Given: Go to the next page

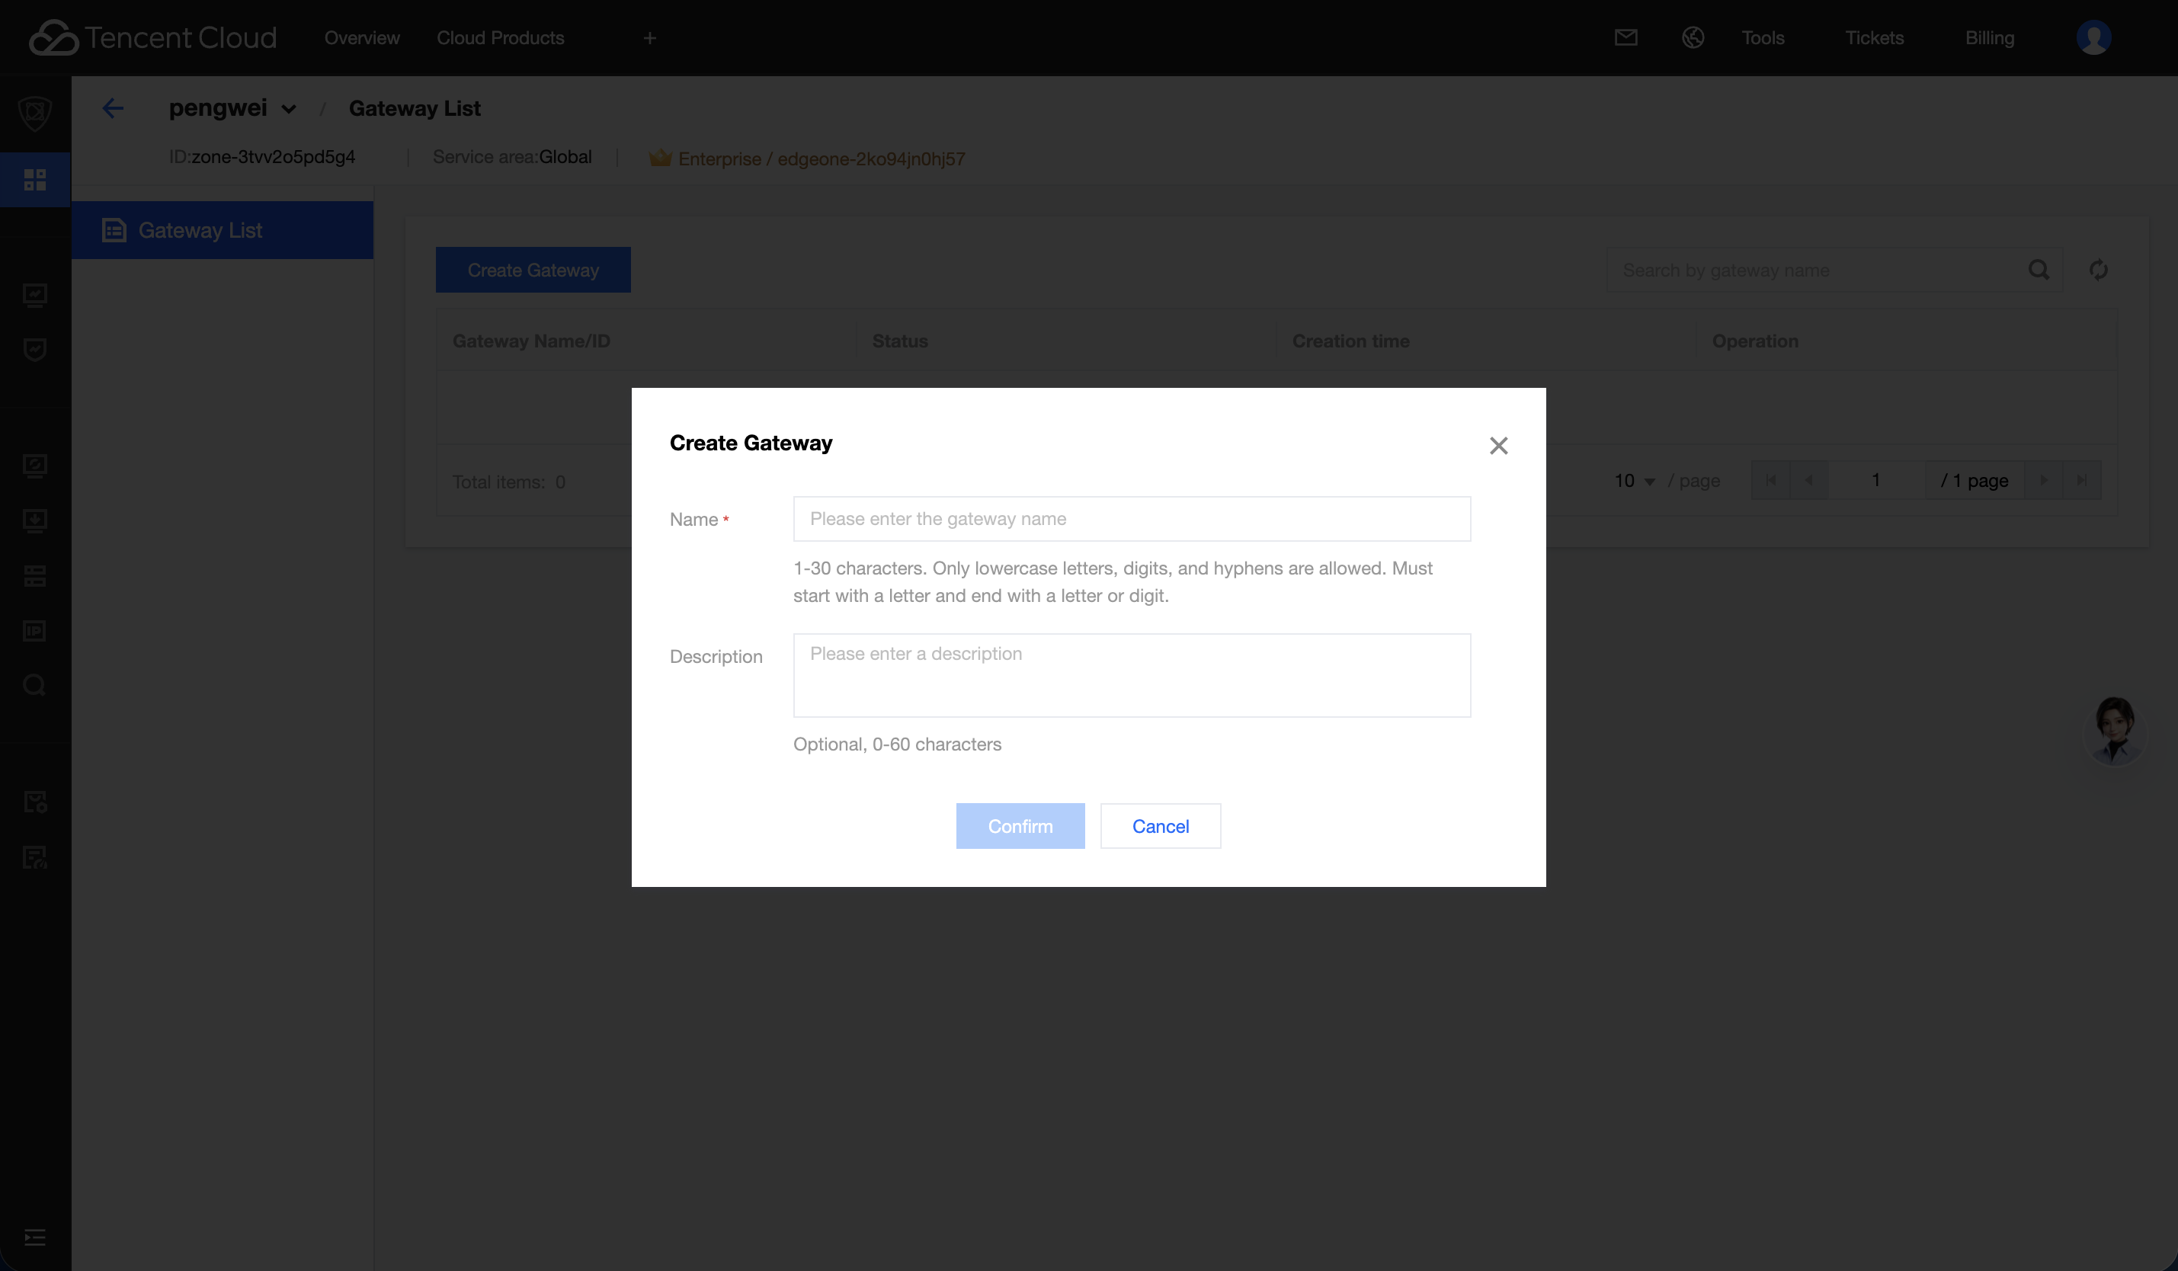Looking at the screenshot, I should click(x=2043, y=480).
